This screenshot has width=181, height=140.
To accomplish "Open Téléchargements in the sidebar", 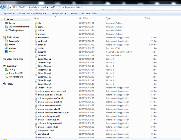I will 16,30.
